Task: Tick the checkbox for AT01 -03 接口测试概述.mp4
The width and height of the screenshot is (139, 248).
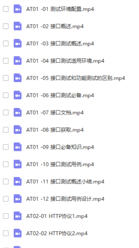Action: click(6, 43)
